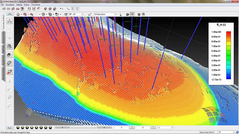Click the globe view icon

click(18, 14)
